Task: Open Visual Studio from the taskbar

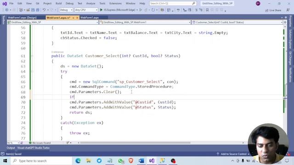Action: pyautogui.click(x=152, y=161)
